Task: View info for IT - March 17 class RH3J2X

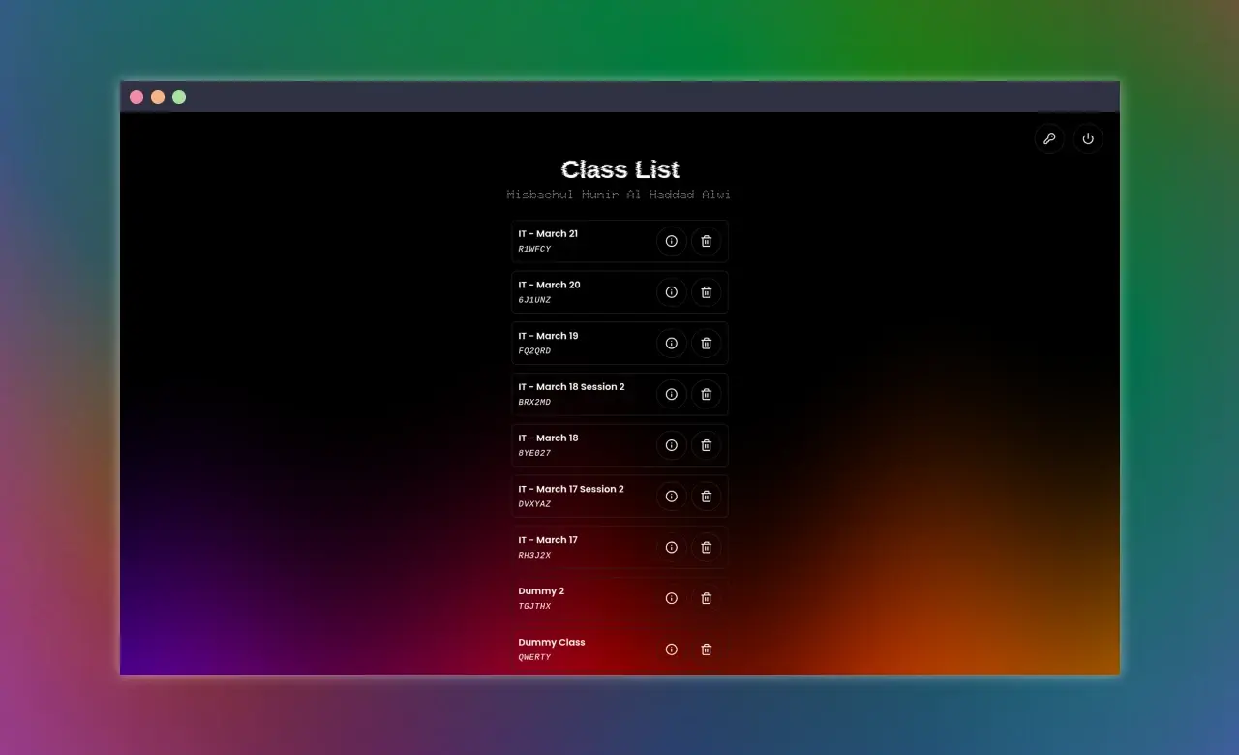Action: click(672, 547)
